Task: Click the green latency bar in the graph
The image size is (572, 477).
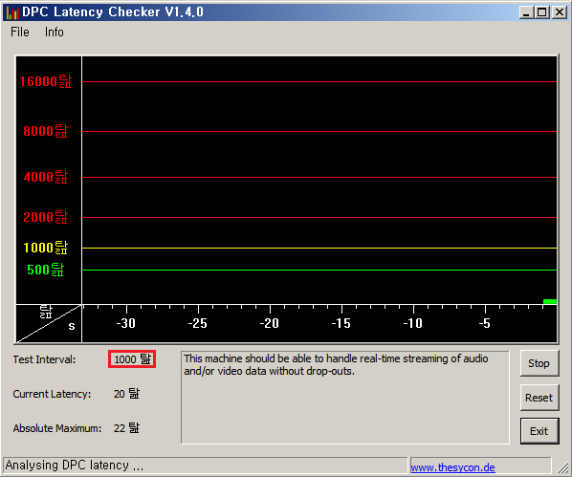Action: tap(550, 301)
